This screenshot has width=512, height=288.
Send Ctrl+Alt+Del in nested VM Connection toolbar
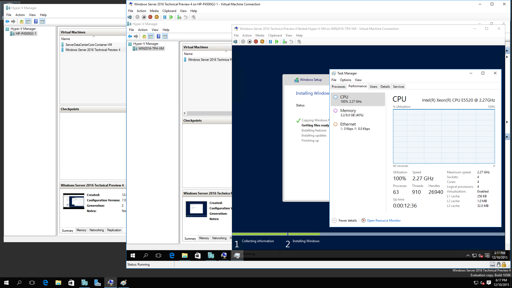235,42
